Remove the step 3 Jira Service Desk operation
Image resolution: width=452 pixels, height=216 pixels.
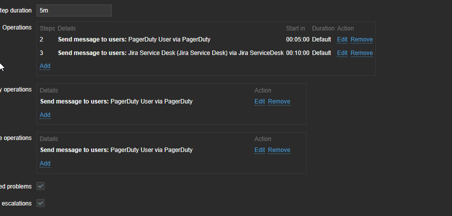coord(361,53)
